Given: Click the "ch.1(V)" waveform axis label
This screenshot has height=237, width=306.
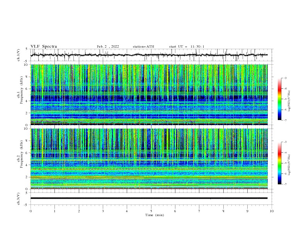Looking at the screenshot, I should tap(19, 55).
